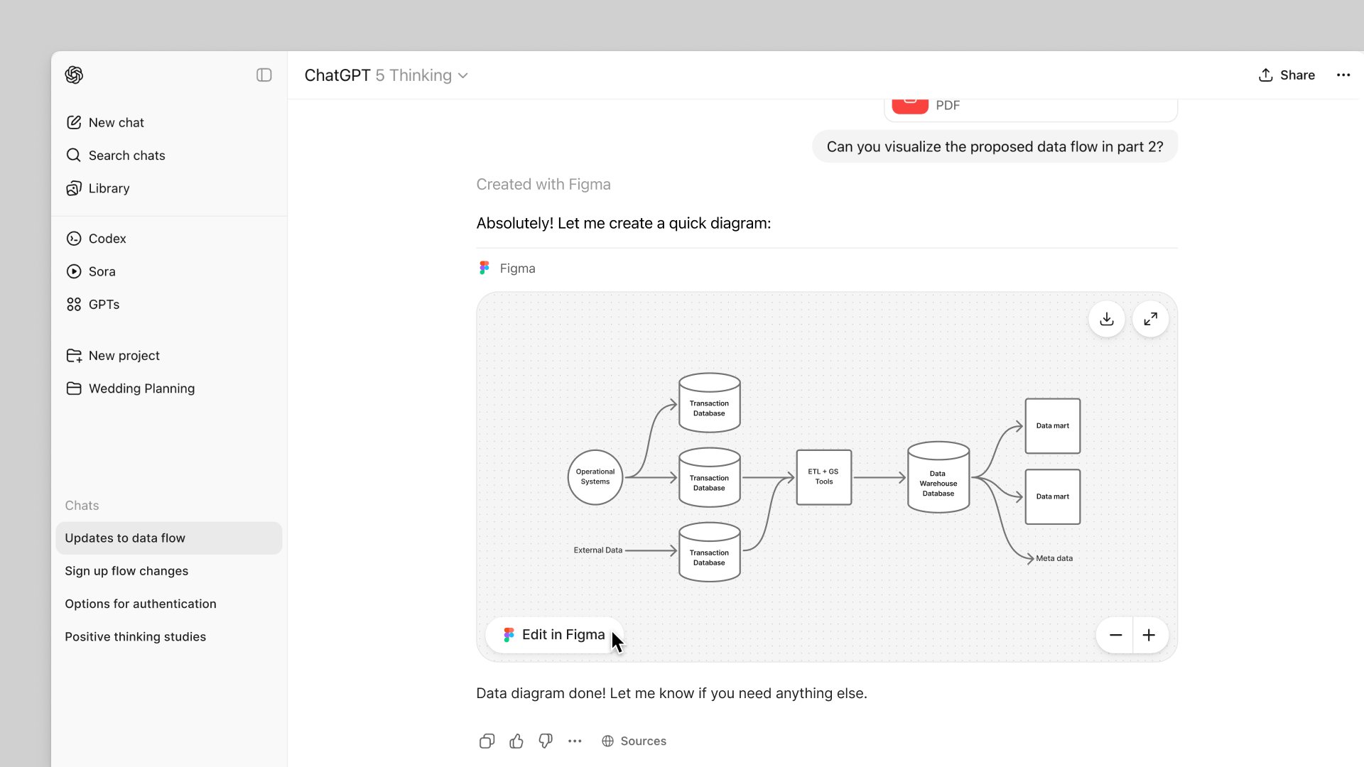Viewport: 1364px width, 767px height.
Task: Select Codex in the sidebar
Action: [107, 238]
